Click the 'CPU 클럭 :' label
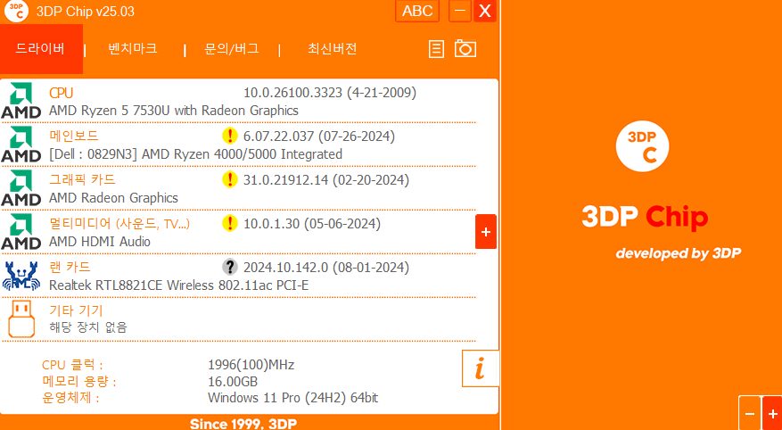This screenshot has height=430, width=782. pyautogui.click(x=73, y=365)
